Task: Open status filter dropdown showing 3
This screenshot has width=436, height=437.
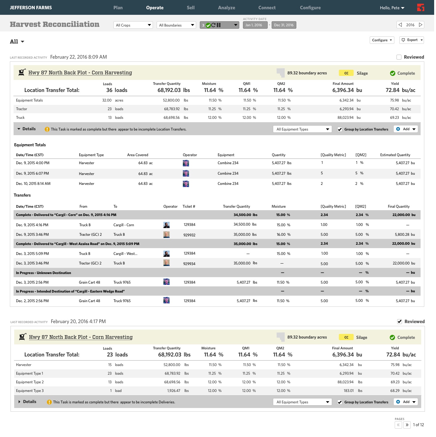Action: point(220,25)
